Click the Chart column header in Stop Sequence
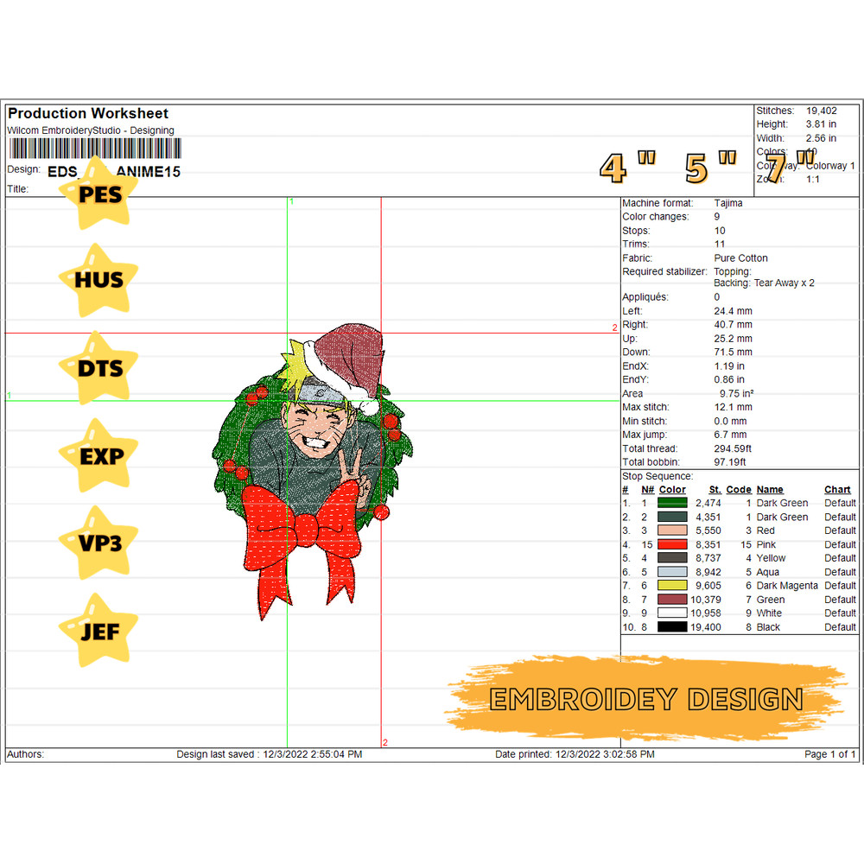 click(837, 490)
